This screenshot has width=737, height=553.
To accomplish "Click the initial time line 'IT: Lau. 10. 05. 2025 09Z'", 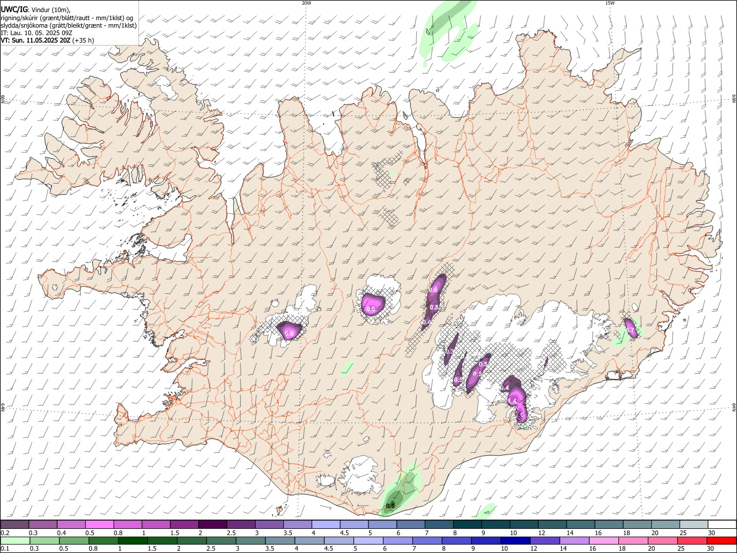I will click(x=36, y=33).
